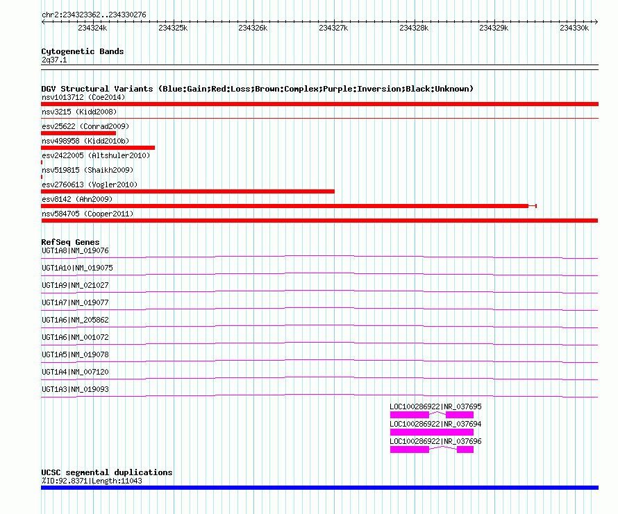The image size is (618, 514).
Task: Select variant label esv2422005 (Altshuler2010)
Action: 96,155
